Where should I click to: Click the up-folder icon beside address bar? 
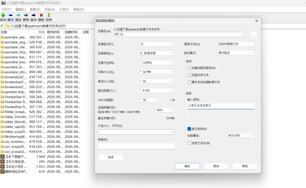pyautogui.click(x=2, y=26)
